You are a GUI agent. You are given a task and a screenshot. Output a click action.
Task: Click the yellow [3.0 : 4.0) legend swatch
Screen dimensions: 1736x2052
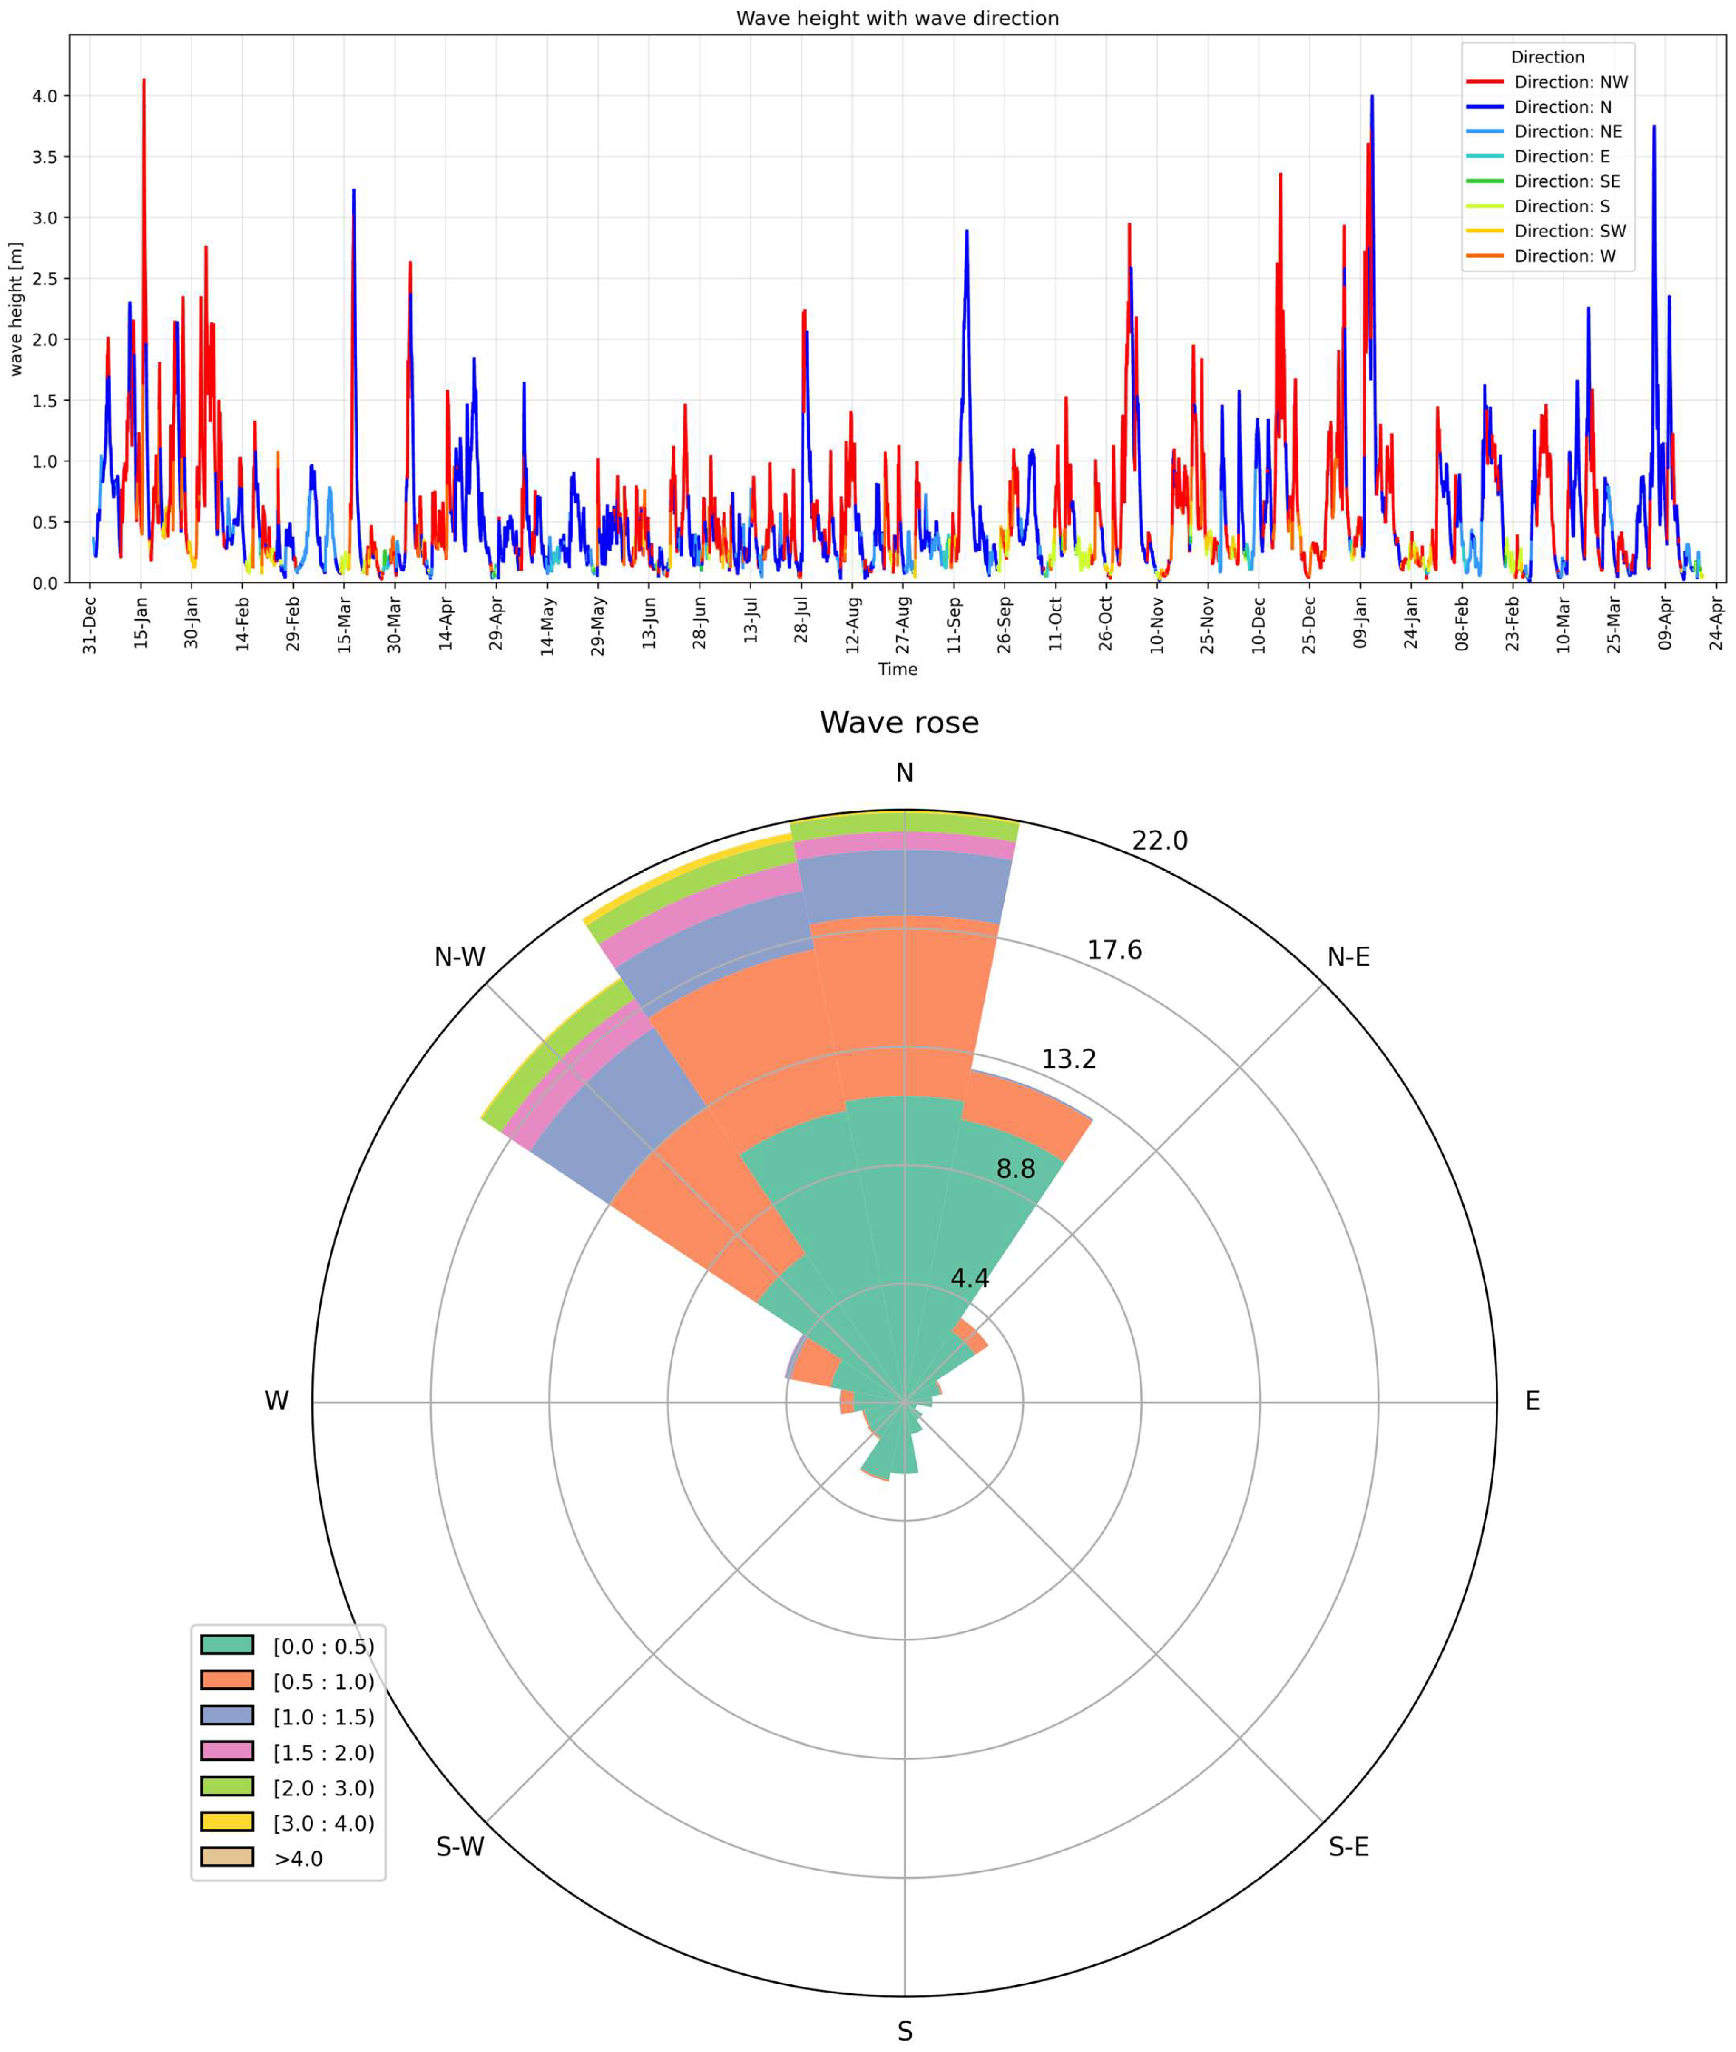[227, 1822]
